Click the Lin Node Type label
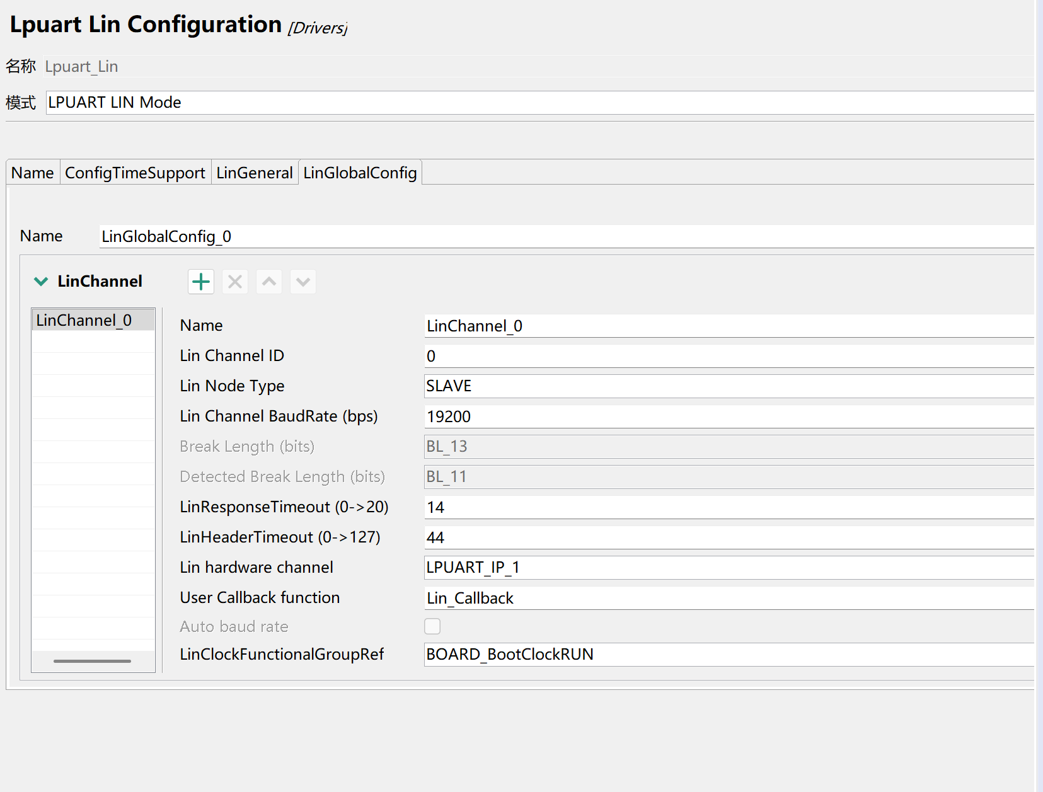1043x792 pixels. [232, 386]
